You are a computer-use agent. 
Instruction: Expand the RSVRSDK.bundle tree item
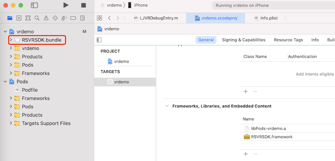point(11,40)
